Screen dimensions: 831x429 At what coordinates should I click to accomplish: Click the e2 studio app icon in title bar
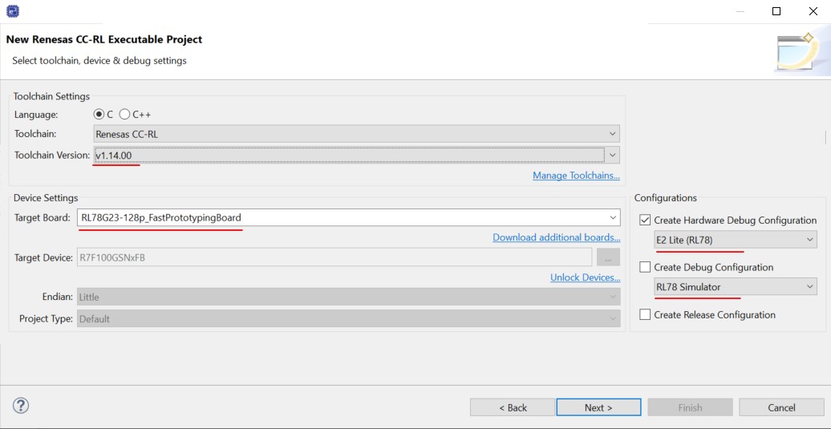12,10
